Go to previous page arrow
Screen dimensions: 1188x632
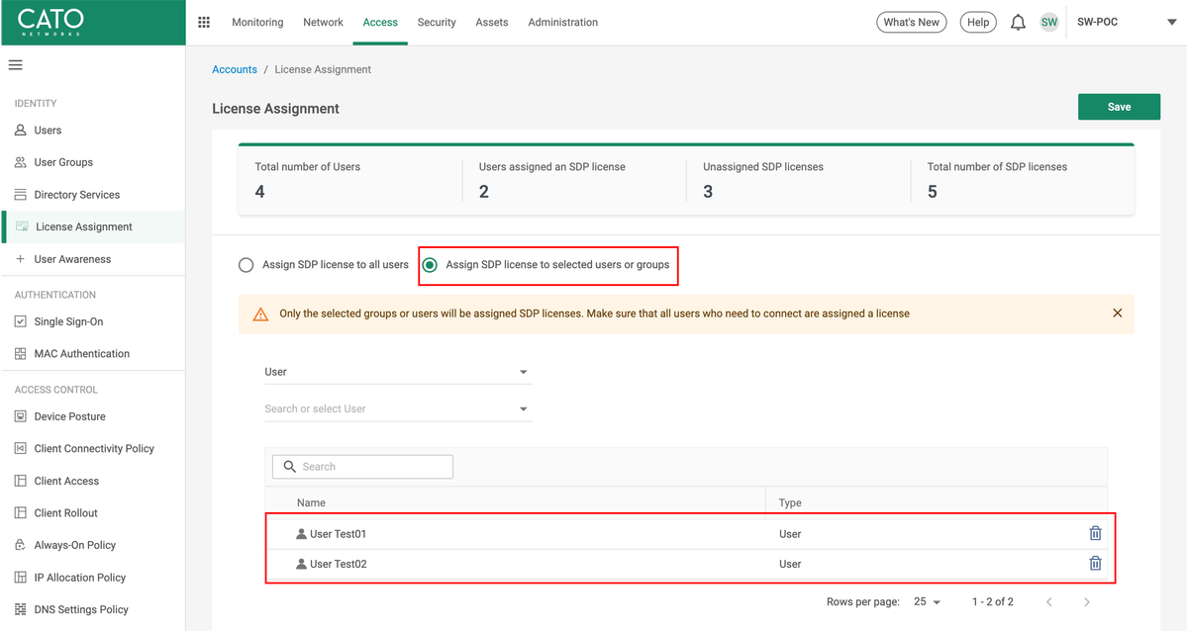click(1049, 601)
